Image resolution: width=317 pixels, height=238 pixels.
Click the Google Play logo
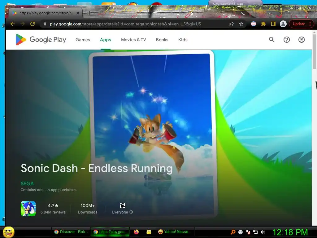tap(41, 40)
